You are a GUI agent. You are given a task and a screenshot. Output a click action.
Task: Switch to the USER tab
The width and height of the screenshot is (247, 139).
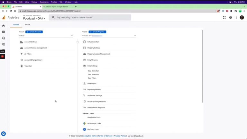pyautogui.click(x=28, y=25)
